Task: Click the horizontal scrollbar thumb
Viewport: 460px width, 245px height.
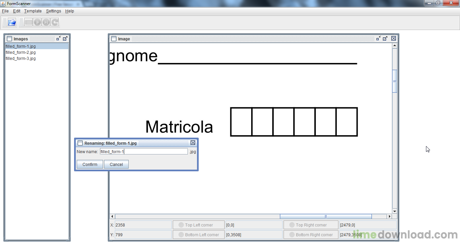Action: (326, 216)
